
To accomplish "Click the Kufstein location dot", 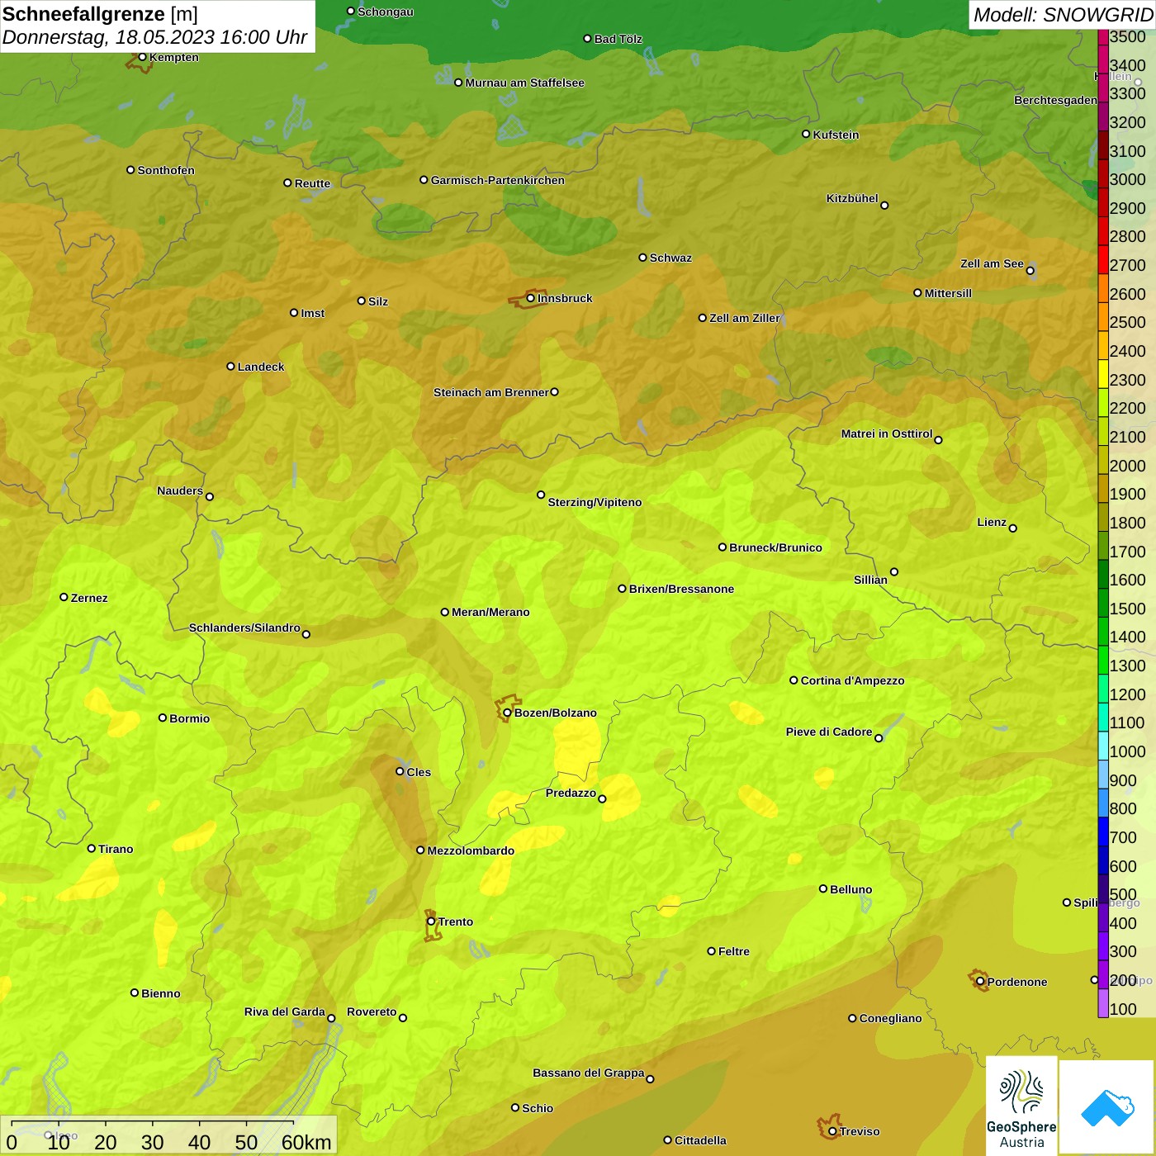I will pos(806,134).
